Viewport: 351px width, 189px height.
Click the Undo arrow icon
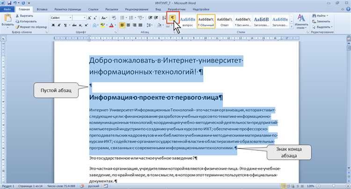15,3
